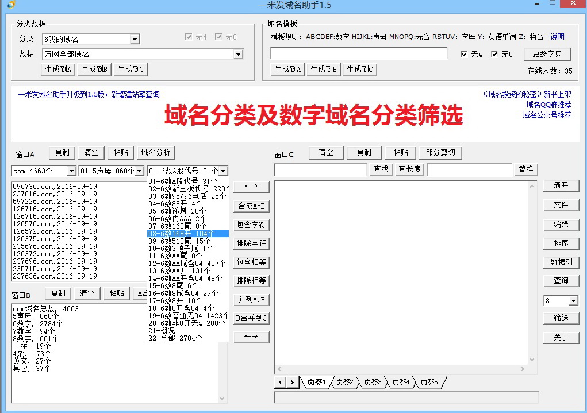Toggle the 无0 checkbox in domain template

coord(494,54)
